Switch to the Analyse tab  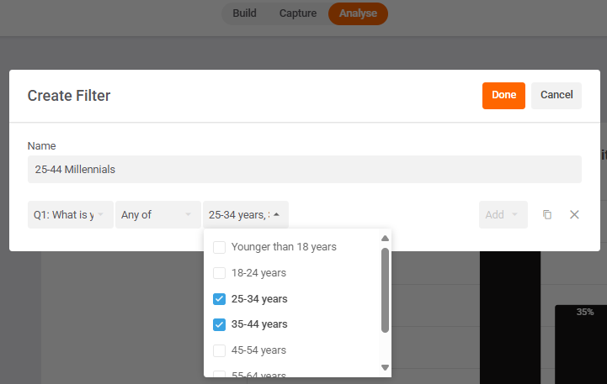click(x=358, y=13)
